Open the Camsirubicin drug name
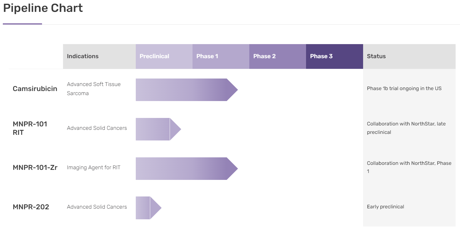The image size is (460, 229). click(x=35, y=89)
